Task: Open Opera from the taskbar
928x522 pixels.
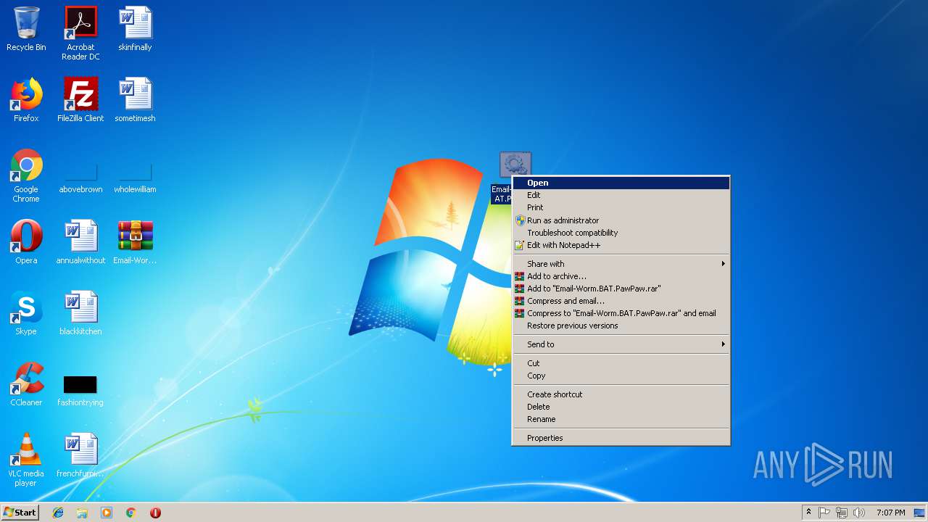Action: pos(155,513)
